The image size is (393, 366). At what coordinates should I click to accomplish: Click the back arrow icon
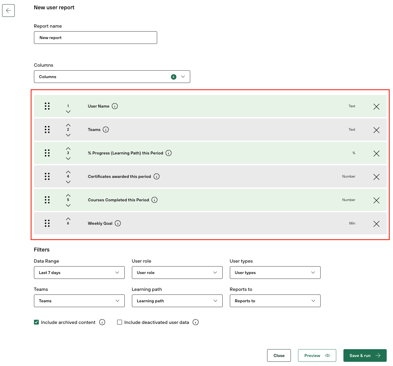(8, 11)
